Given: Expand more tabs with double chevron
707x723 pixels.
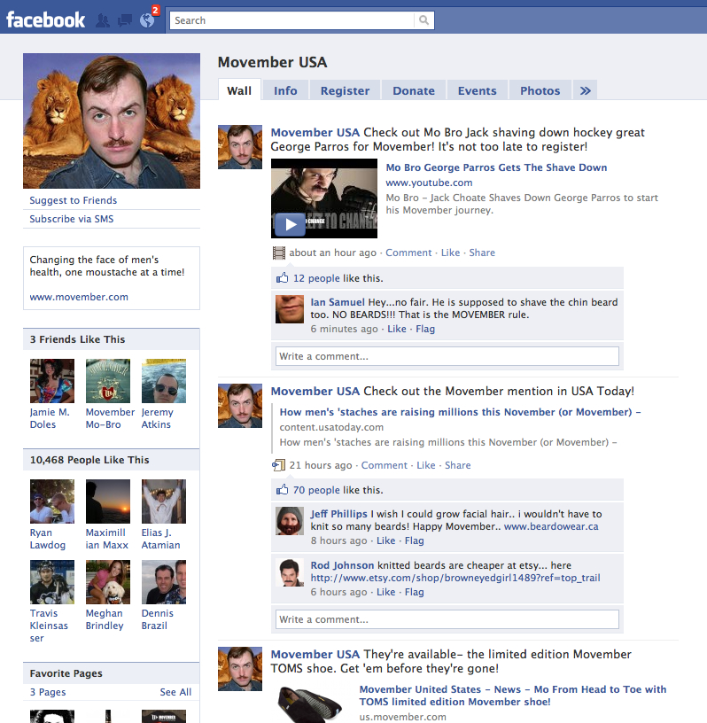Looking at the screenshot, I should pyautogui.click(x=586, y=90).
